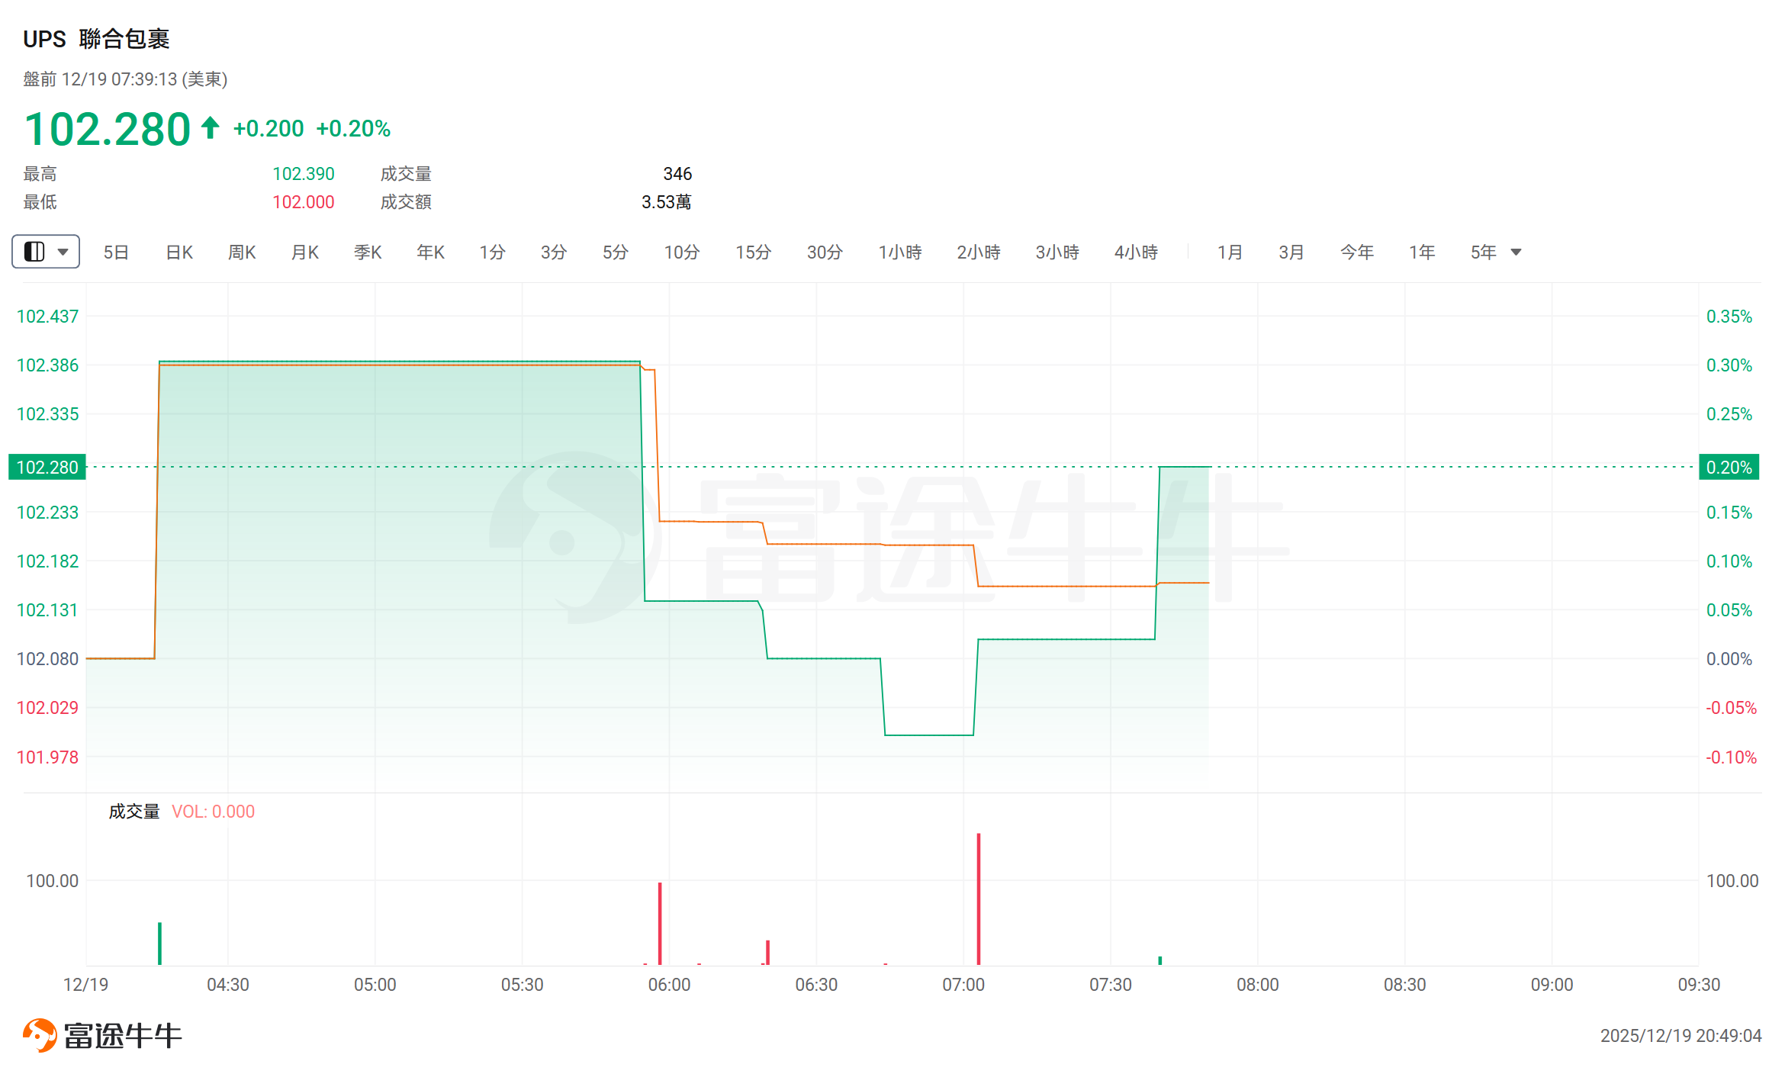Open the chart layout dropdown arrow

click(63, 252)
